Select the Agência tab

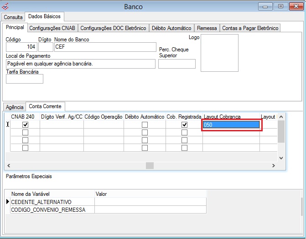click(15, 107)
